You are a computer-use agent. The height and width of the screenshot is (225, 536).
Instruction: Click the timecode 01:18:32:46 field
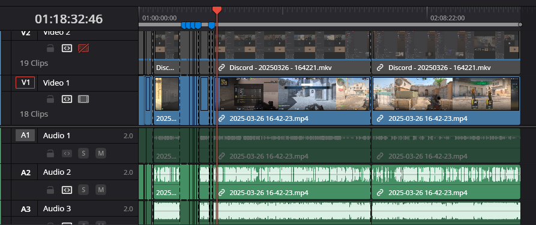coord(68,19)
